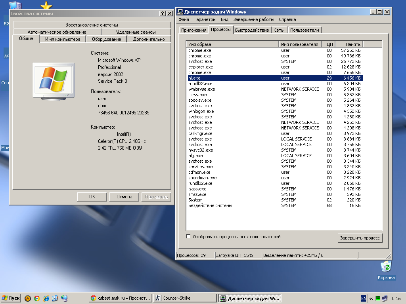
Task: Click the yellow star desktop icon
Action: [46, 5]
